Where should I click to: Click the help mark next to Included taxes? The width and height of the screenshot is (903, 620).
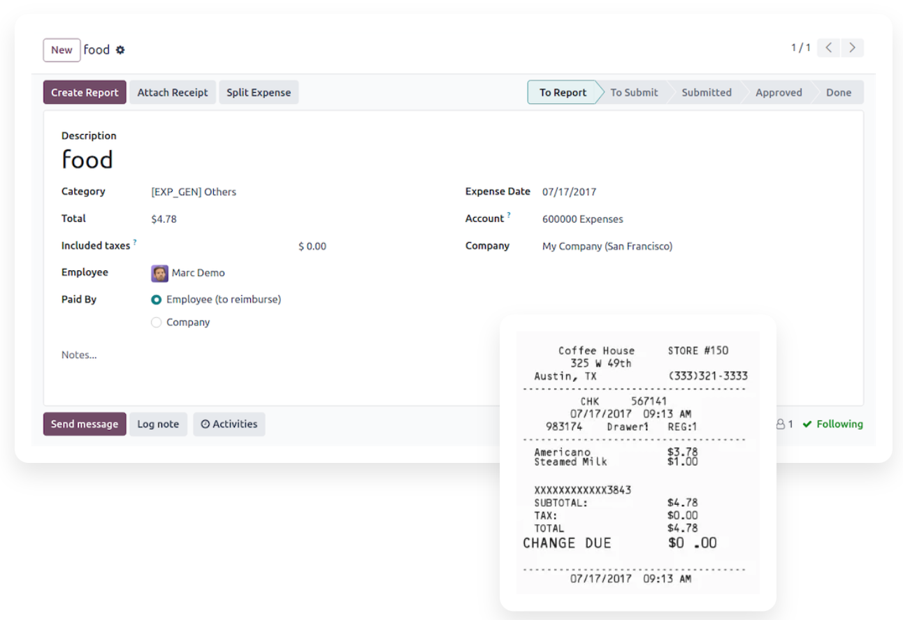tap(135, 242)
